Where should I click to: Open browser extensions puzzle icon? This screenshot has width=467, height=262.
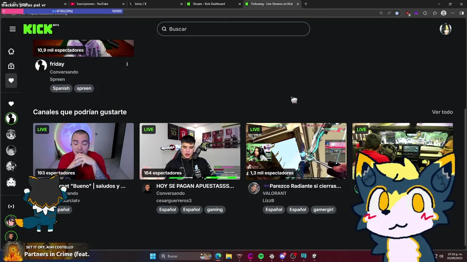pos(425,13)
